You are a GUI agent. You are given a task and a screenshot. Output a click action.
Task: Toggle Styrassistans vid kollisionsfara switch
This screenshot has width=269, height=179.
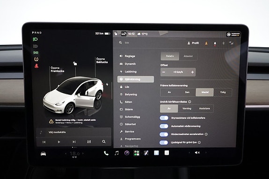click(x=164, y=118)
